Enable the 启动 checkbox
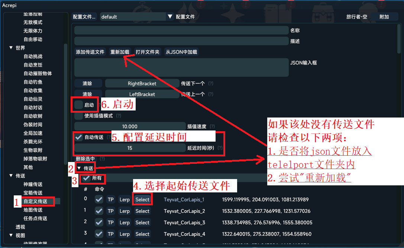The image size is (404, 248). click(78, 105)
